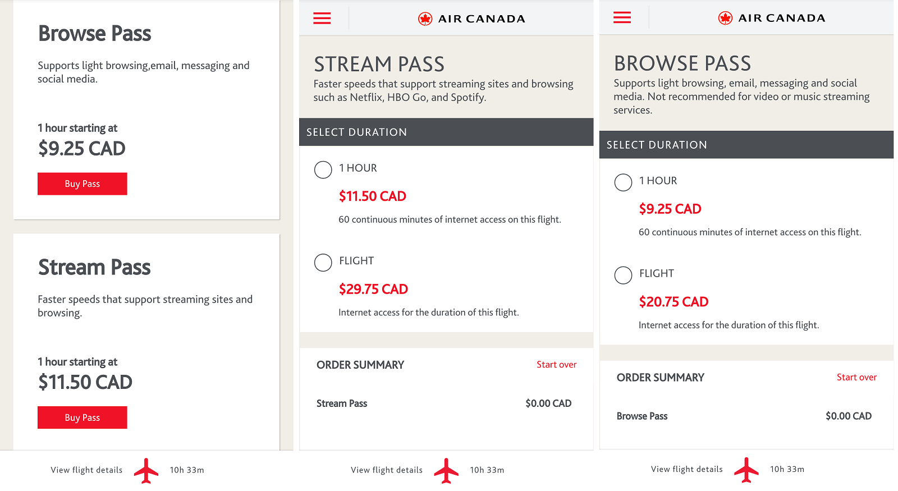Select FLIGHT option for $29.75 CAD
The image size is (898, 491).
click(323, 262)
